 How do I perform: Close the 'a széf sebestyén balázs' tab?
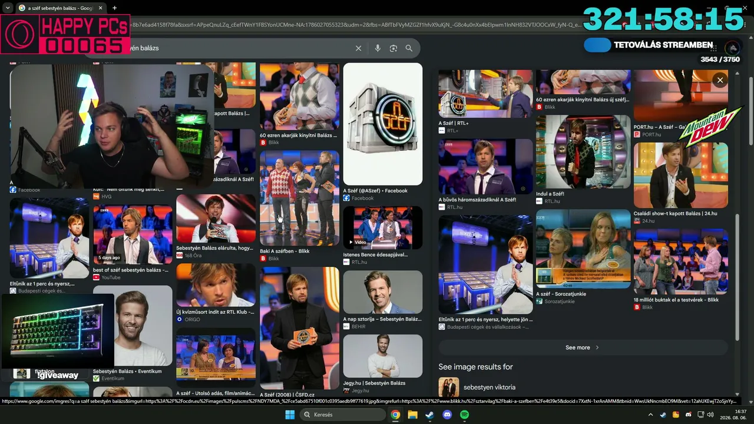coord(100,8)
